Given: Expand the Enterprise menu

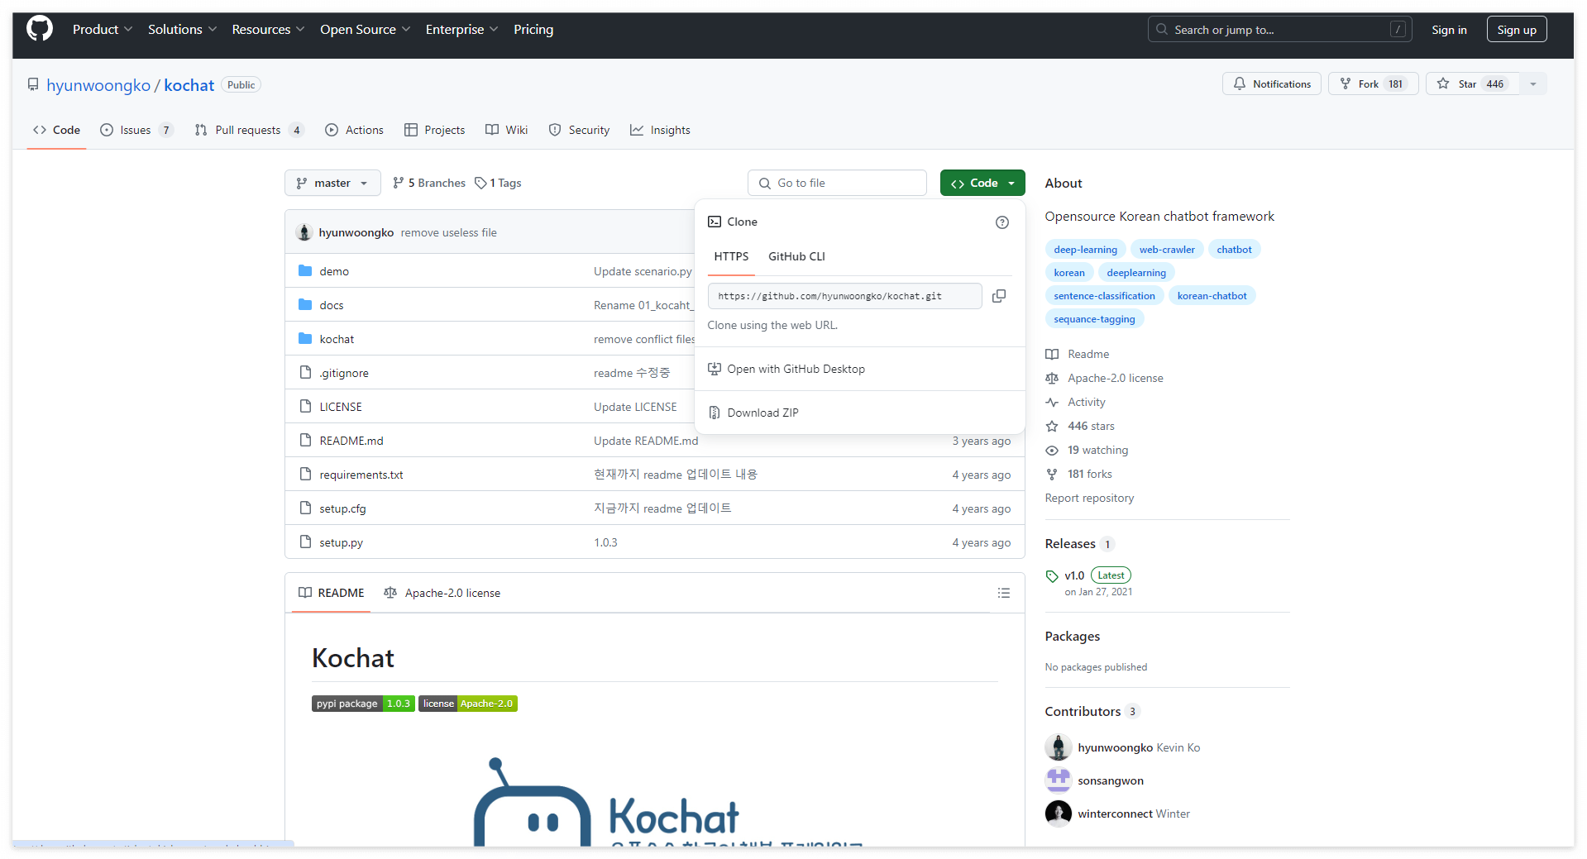Looking at the screenshot, I should pyautogui.click(x=461, y=29).
